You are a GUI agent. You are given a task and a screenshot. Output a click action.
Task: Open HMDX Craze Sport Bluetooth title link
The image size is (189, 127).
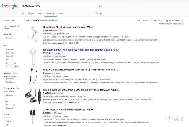point(81,70)
